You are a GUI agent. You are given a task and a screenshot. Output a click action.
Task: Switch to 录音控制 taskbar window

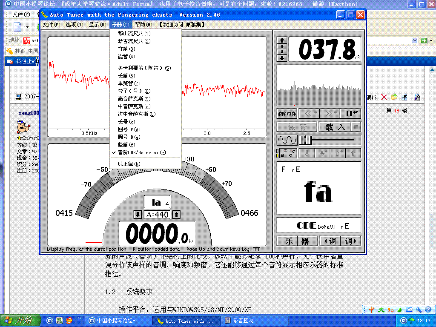pos(254,321)
